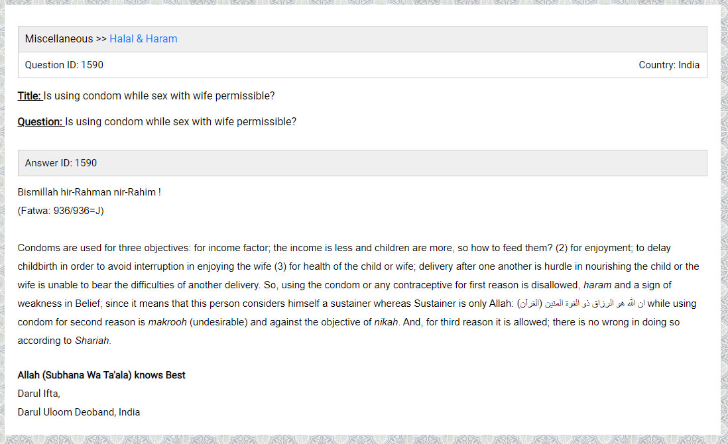Click the Arabic Quran quotation in the answer

581,304
